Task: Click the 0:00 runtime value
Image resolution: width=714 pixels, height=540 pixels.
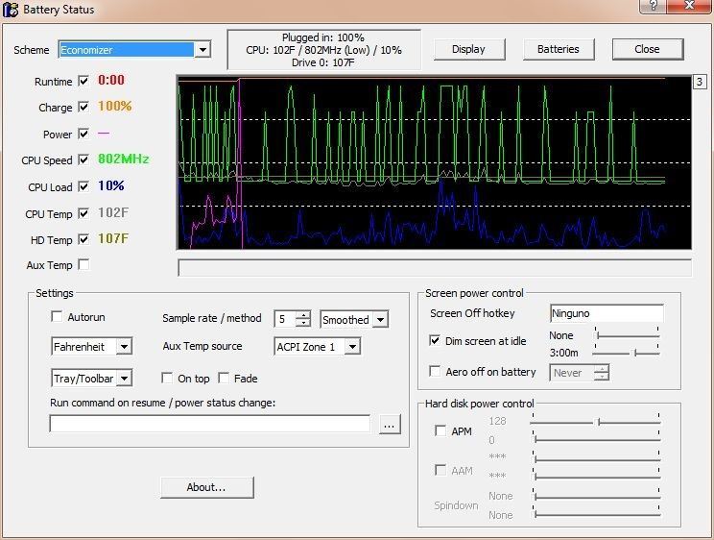Action: [x=111, y=81]
